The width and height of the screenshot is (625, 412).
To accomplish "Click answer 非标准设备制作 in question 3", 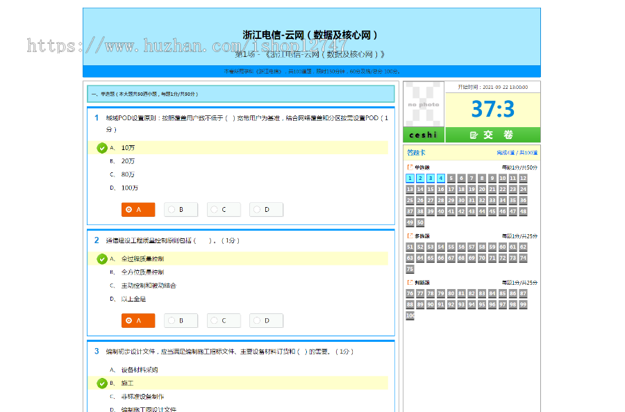I will 142,397.
